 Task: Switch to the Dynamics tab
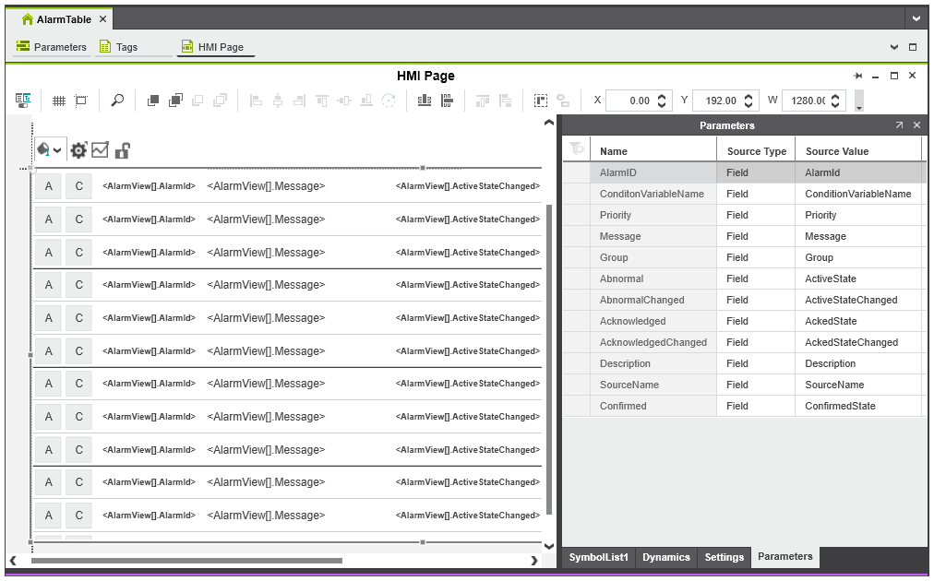point(665,557)
